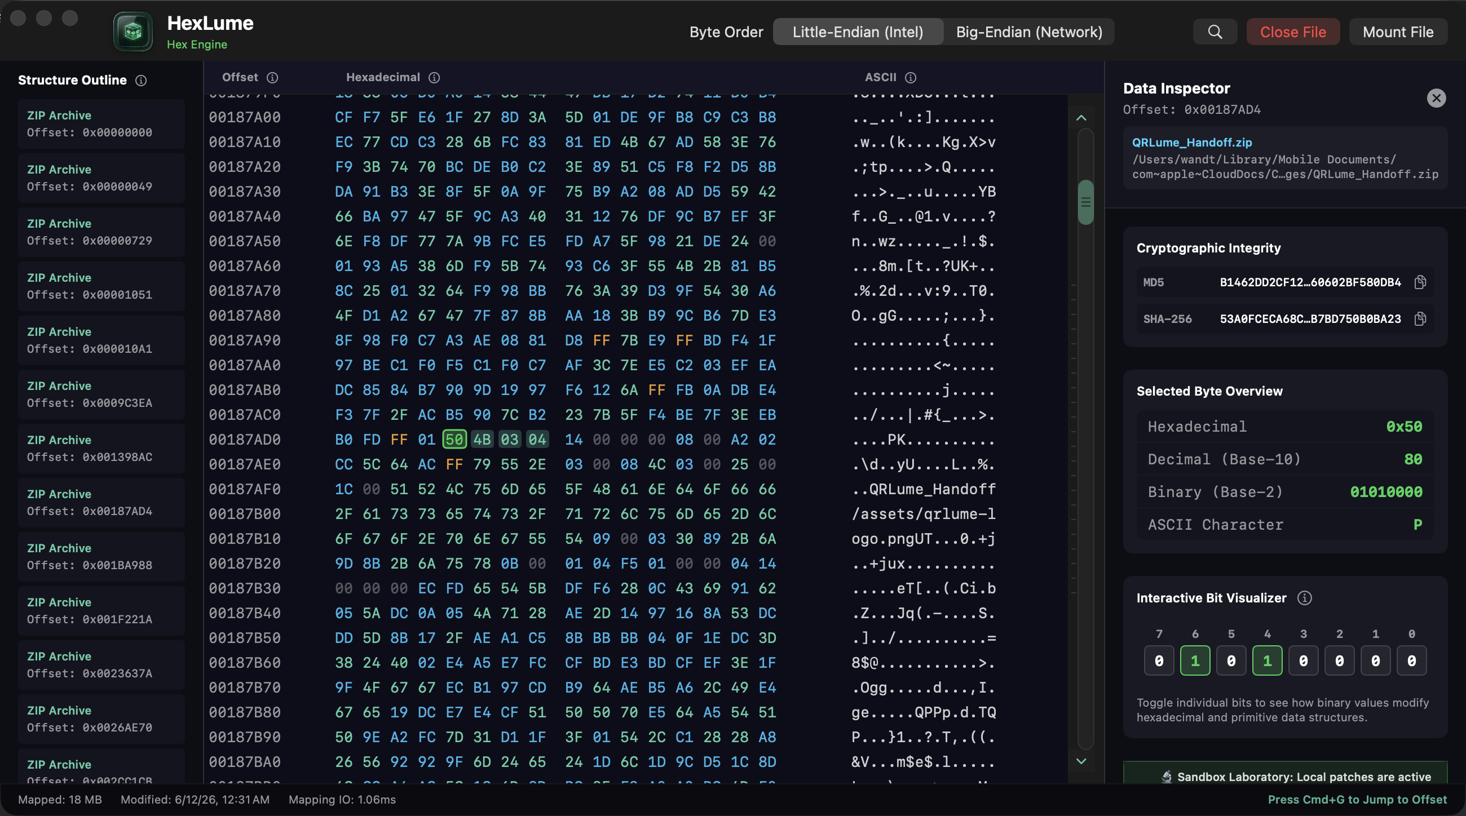
Task: Toggle bit 7 in the bit visualizer
Action: pyautogui.click(x=1159, y=661)
